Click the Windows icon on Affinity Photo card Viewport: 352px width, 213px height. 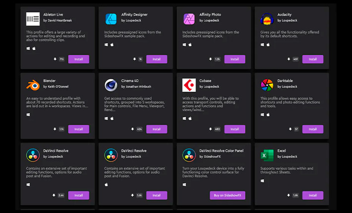(x=184, y=44)
